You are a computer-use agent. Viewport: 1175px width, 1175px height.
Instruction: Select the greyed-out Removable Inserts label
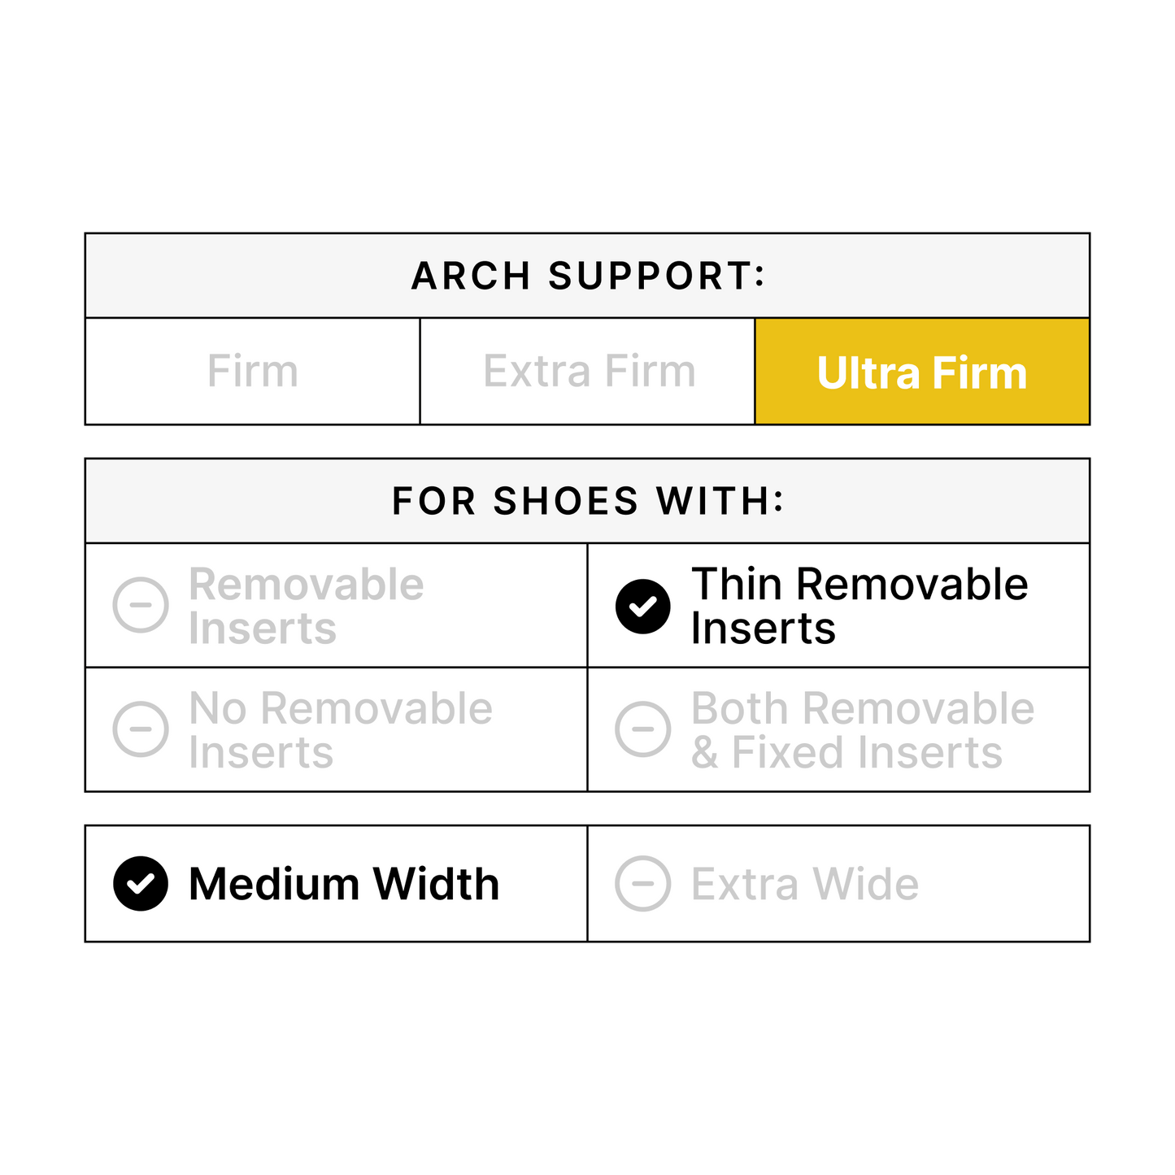coord(306,606)
